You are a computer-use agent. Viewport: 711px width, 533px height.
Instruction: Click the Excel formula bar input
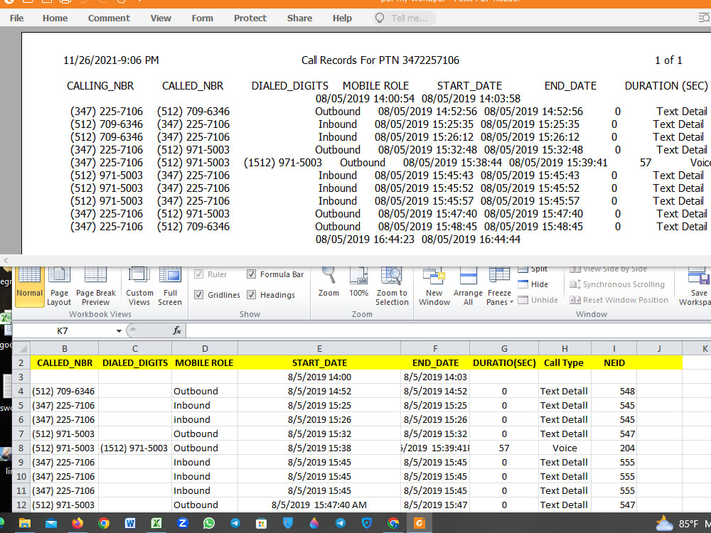point(448,330)
